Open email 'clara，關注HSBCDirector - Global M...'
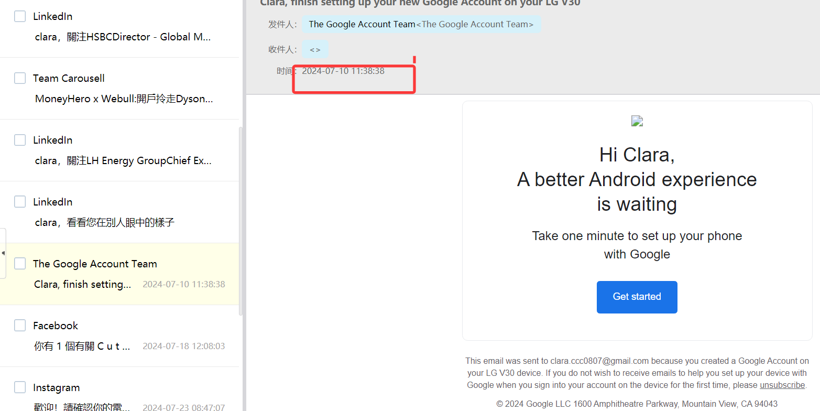820x411 pixels. 123,37
